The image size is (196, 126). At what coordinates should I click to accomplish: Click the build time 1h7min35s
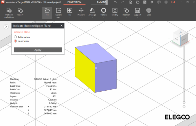point(51,86)
